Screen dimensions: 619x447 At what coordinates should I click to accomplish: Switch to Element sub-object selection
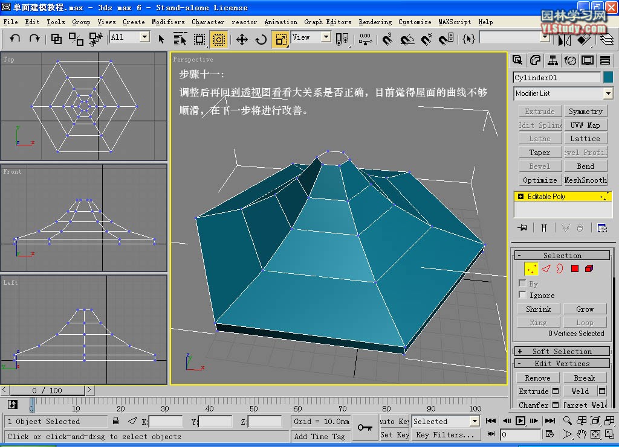[589, 268]
